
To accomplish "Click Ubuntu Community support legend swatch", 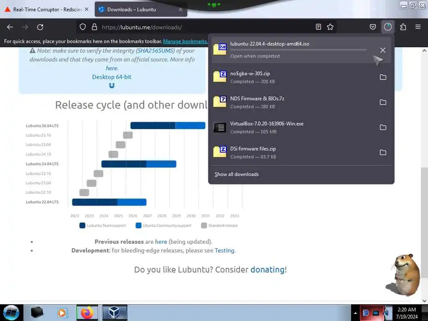I will click(x=138, y=225).
